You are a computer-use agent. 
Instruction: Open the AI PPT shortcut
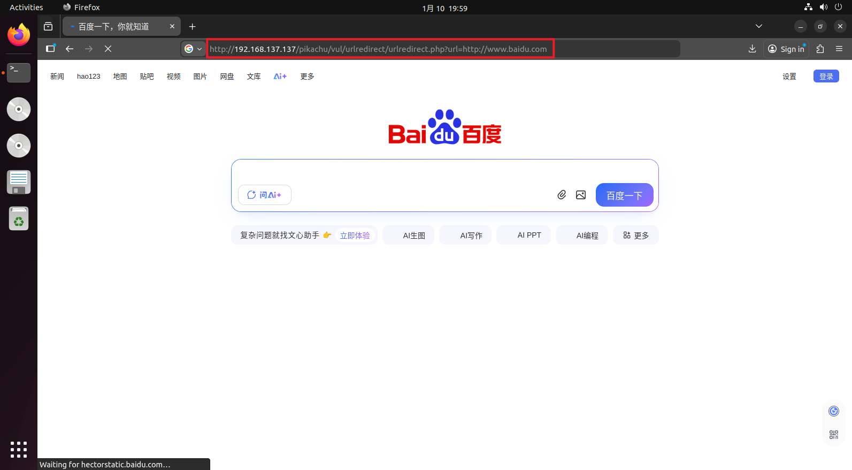tap(524, 235)
